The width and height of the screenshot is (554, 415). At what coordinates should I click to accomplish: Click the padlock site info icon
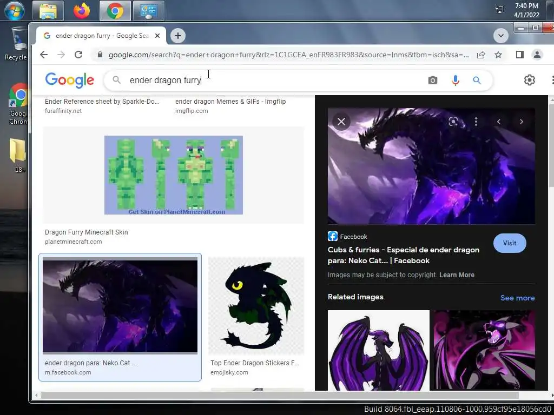[100, 55]
